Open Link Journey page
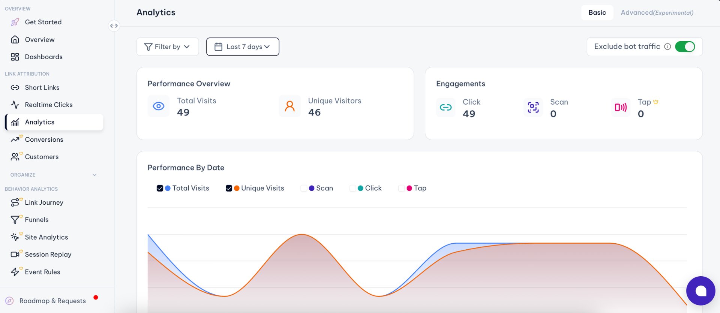The height and width of the screenshot is (313, 720). point(44,202)
